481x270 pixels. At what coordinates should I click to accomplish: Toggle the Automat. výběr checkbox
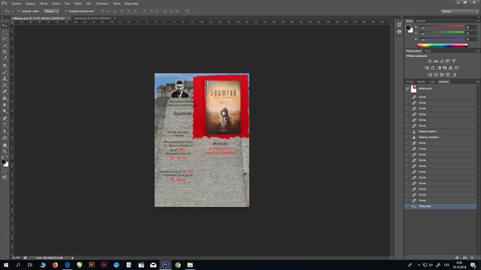click(x=18, y=11)
